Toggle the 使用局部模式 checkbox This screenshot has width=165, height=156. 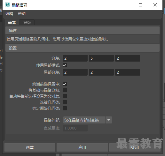pyautogui.click(x=65, y=65)
